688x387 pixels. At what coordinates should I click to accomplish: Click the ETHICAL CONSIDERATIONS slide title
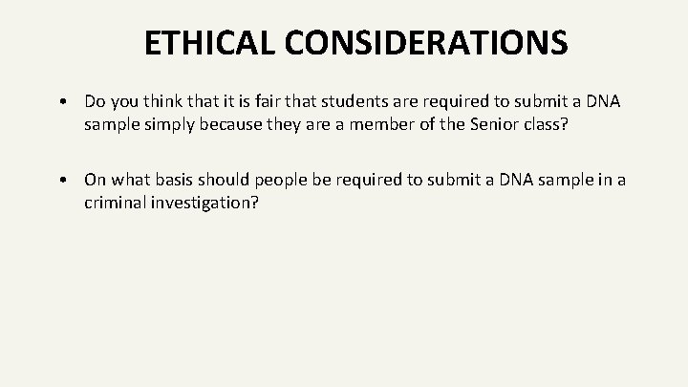[x=355, y=43]
